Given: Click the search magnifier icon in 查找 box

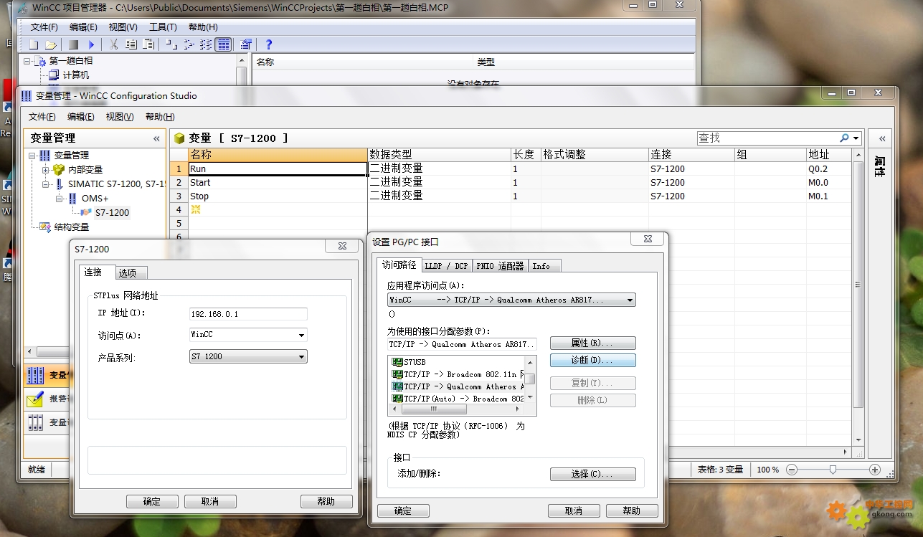Looking at the screenshot, I should point(844,138).
